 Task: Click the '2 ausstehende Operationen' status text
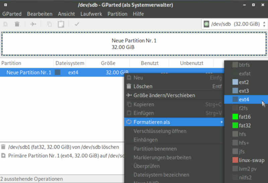click(x=31, y=179)
